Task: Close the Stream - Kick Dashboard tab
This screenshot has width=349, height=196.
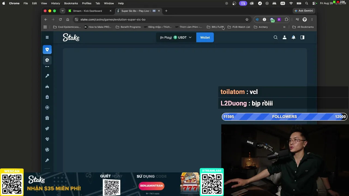Action: (x=110, y=11)
